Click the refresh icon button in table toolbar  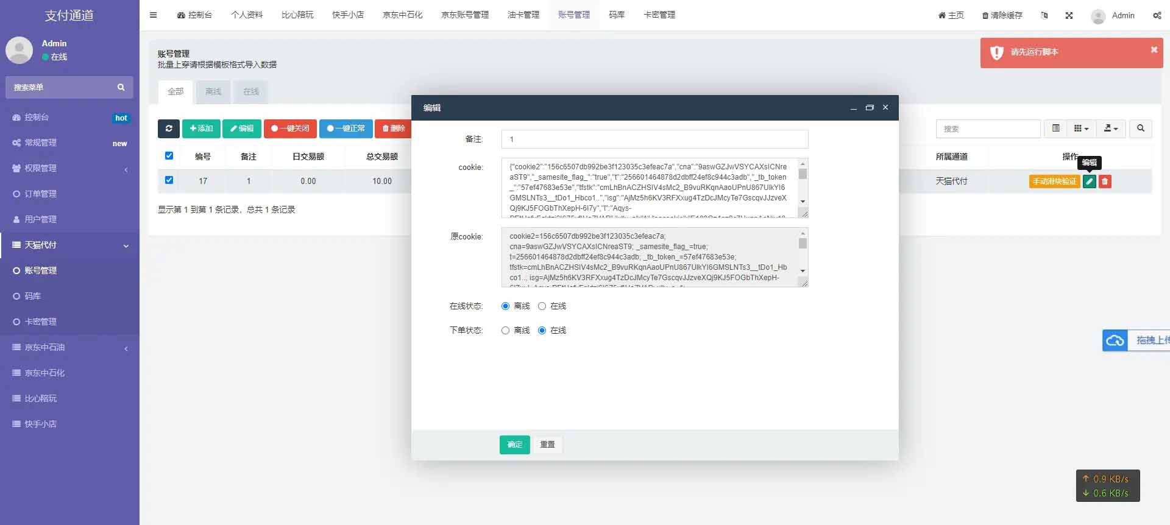(x=169, y=129)
